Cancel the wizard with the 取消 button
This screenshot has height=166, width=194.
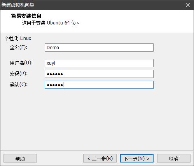pos(174,158)
